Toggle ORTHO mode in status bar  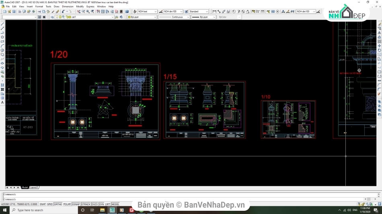(58, 204)
